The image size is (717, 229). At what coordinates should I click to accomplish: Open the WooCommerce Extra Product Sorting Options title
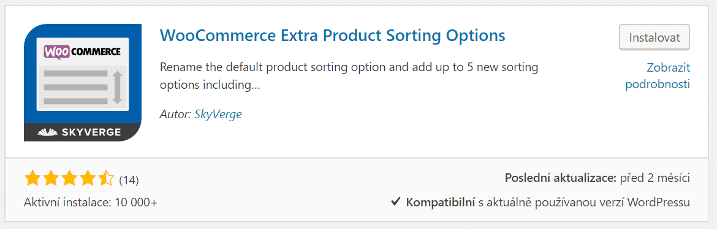[x=332, y=35]
